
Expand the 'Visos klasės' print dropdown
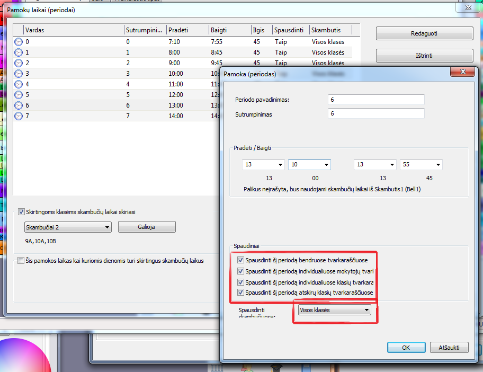pyautogui.click(x=334, y=311)
